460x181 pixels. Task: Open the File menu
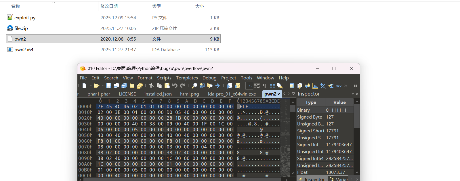[83, 78]
